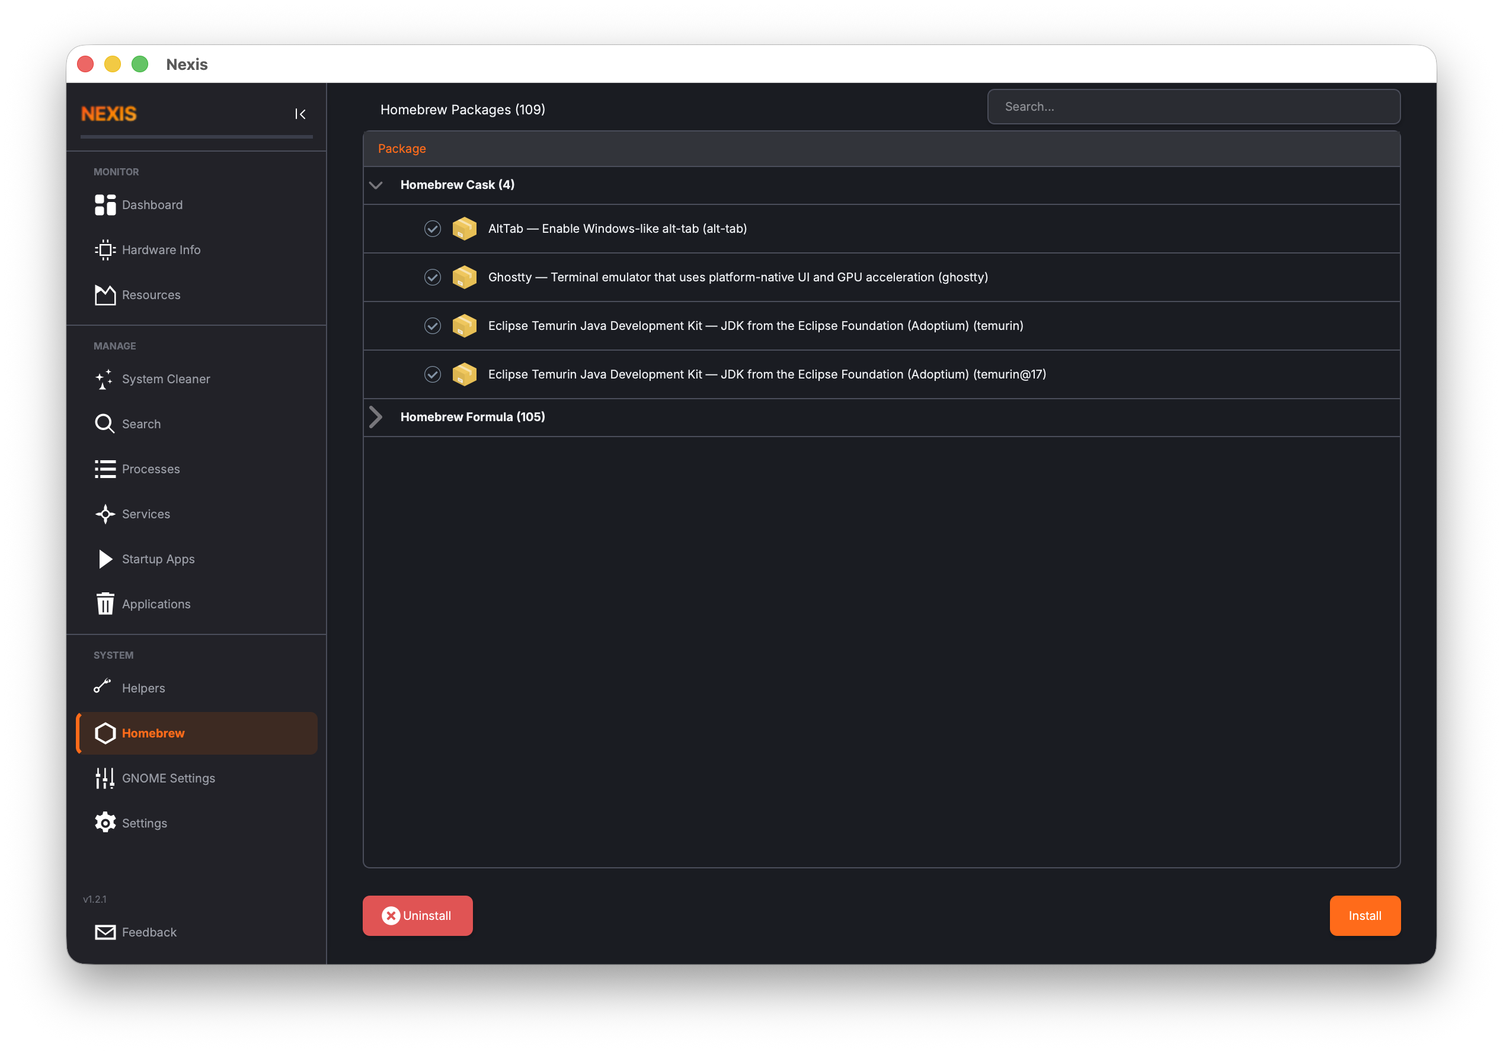
Task: Collapse the Homebrew Cask section
Action: 376,185
